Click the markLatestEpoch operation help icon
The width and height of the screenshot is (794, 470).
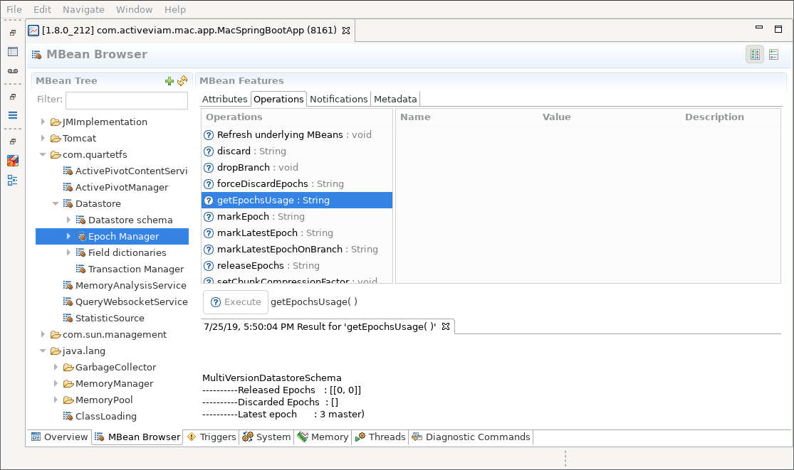pos(209,233)
